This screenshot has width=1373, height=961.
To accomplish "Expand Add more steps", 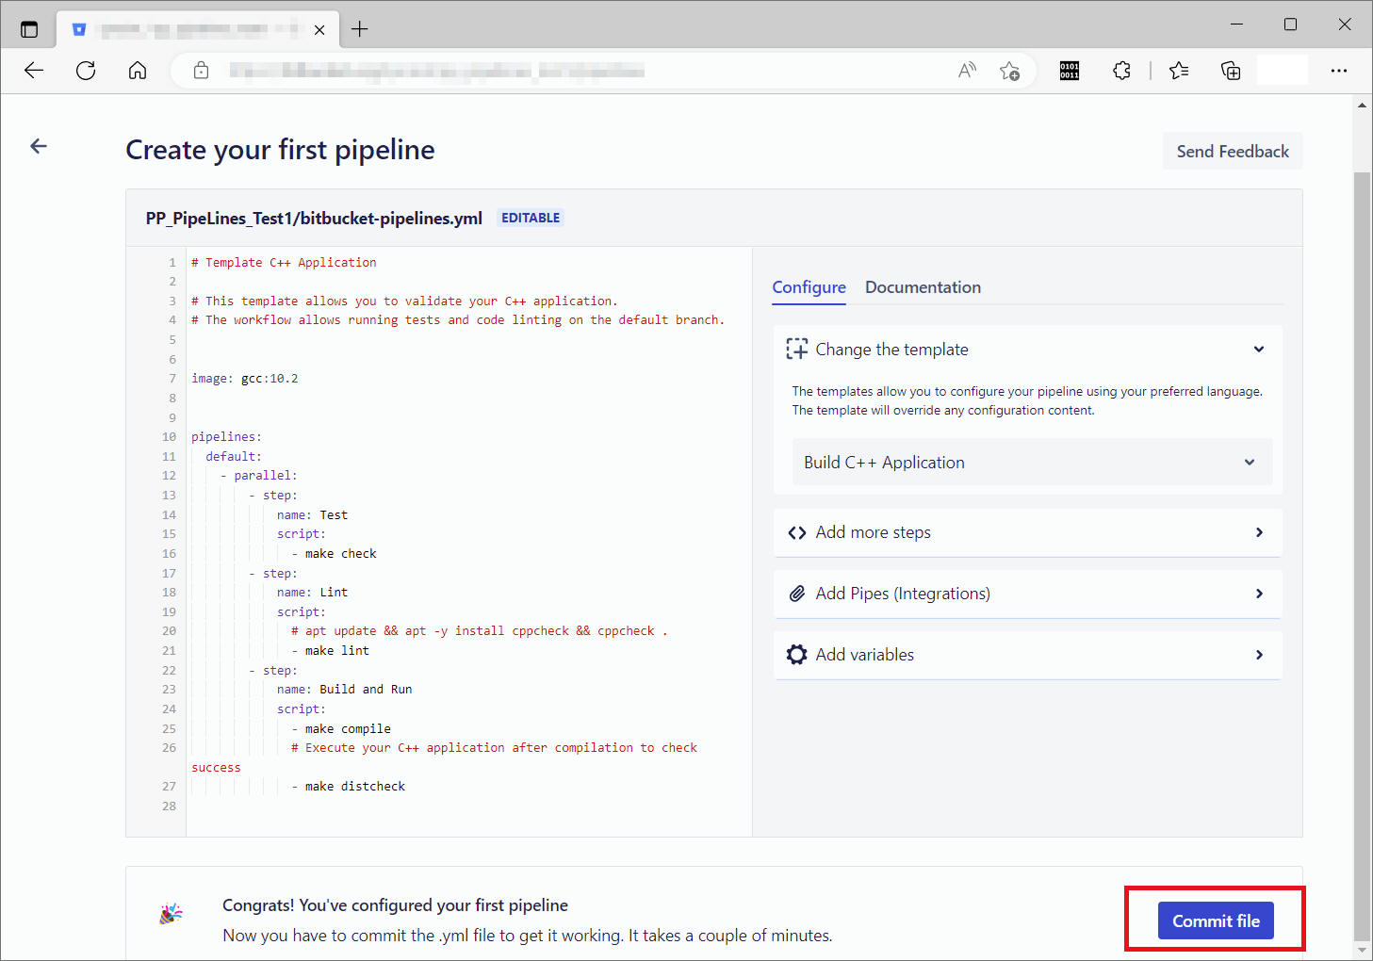I will (1027, 532).
